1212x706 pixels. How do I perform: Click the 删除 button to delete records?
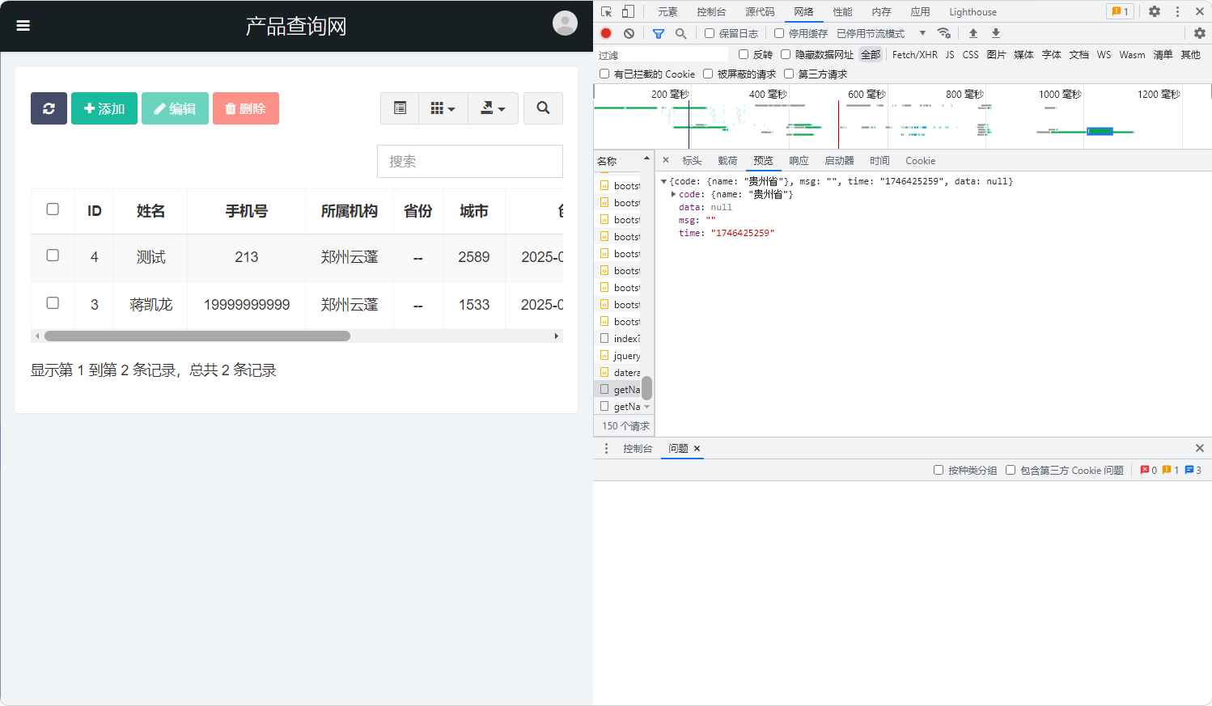[246, 108]
